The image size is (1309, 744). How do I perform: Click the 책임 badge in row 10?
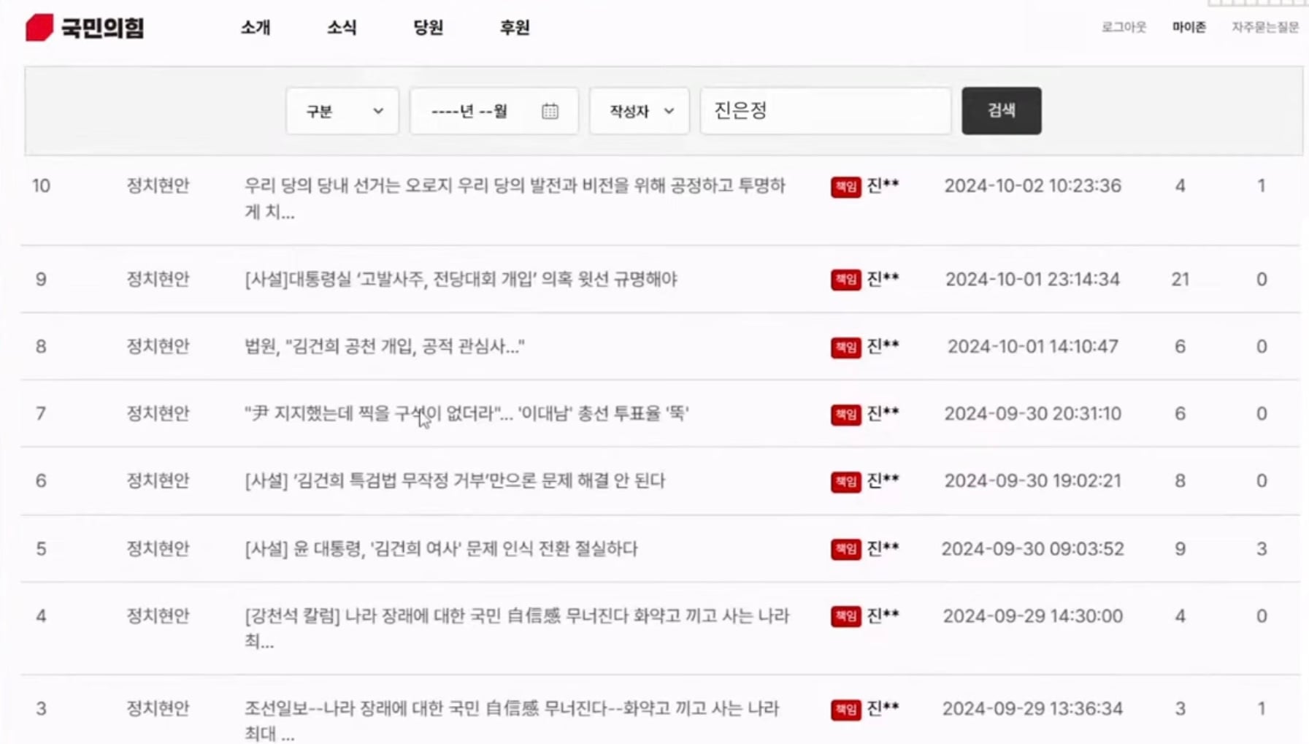[845, 187]
